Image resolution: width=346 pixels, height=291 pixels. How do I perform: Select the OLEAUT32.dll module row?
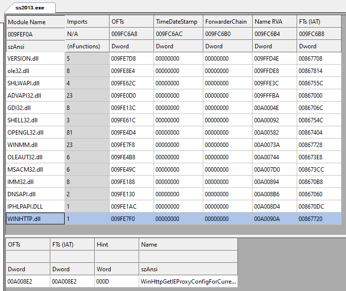pyautogui.click(x=174, y=157)
